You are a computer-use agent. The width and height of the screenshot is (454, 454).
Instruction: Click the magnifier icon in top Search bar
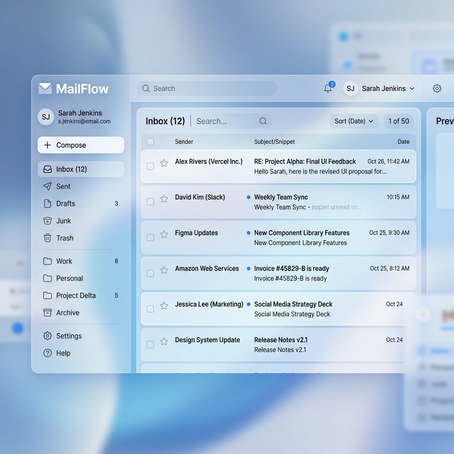(x=146, y=88)
